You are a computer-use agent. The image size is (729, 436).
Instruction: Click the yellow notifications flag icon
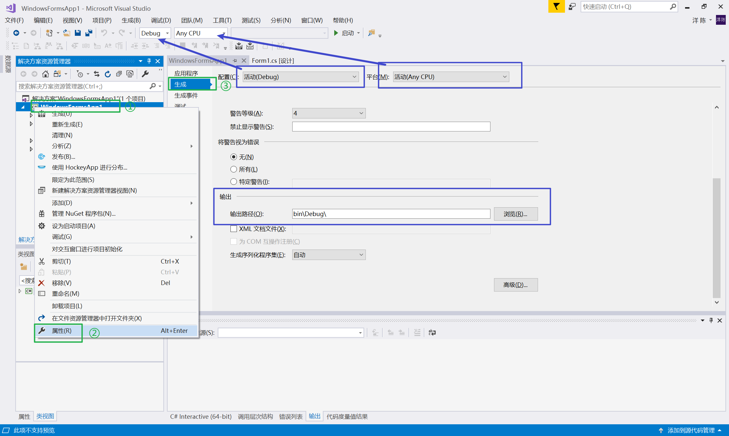coord(556,7)
